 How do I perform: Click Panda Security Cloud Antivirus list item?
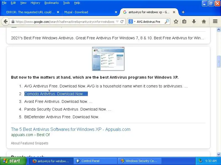[68, 109]
